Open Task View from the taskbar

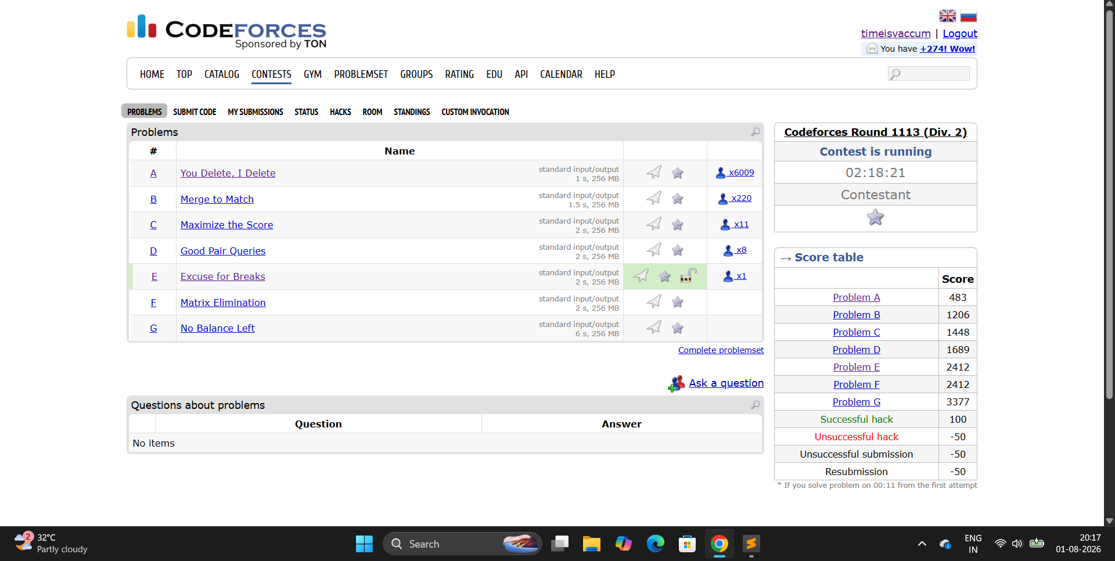560,544
